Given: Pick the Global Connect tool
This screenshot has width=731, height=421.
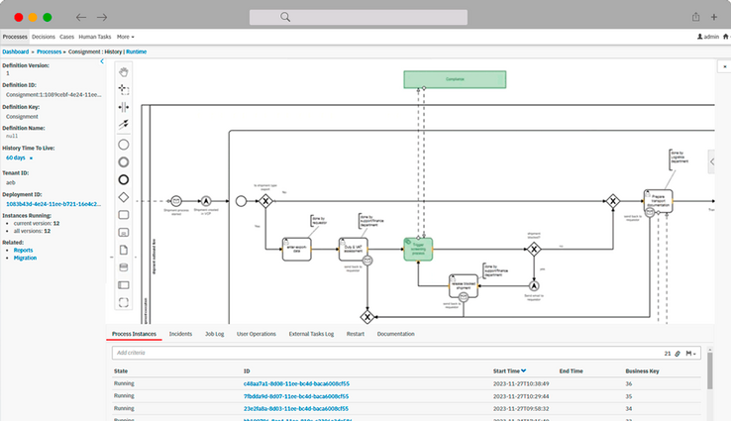Looking at the screenshot, I should tap(124, 125).
